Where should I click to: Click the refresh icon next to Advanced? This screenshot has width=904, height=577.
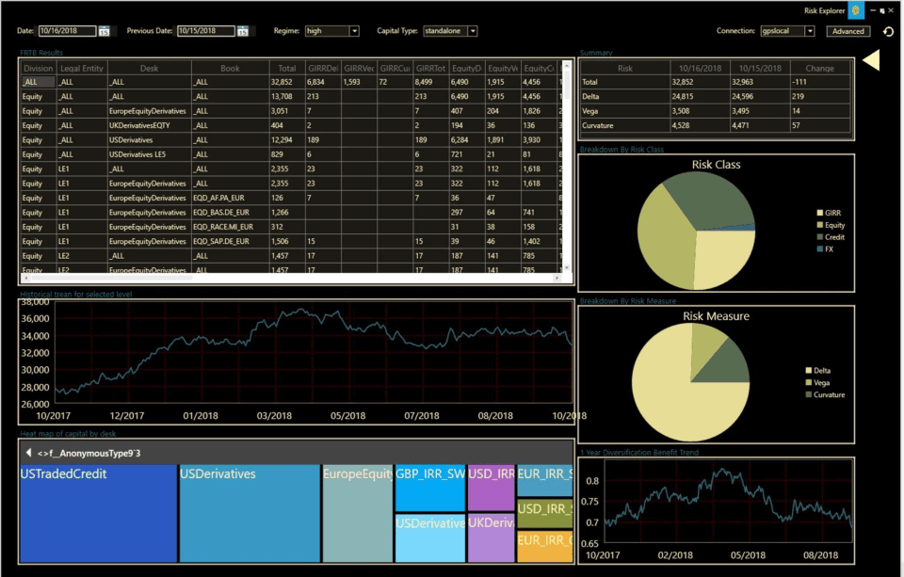tap(887, 31)
